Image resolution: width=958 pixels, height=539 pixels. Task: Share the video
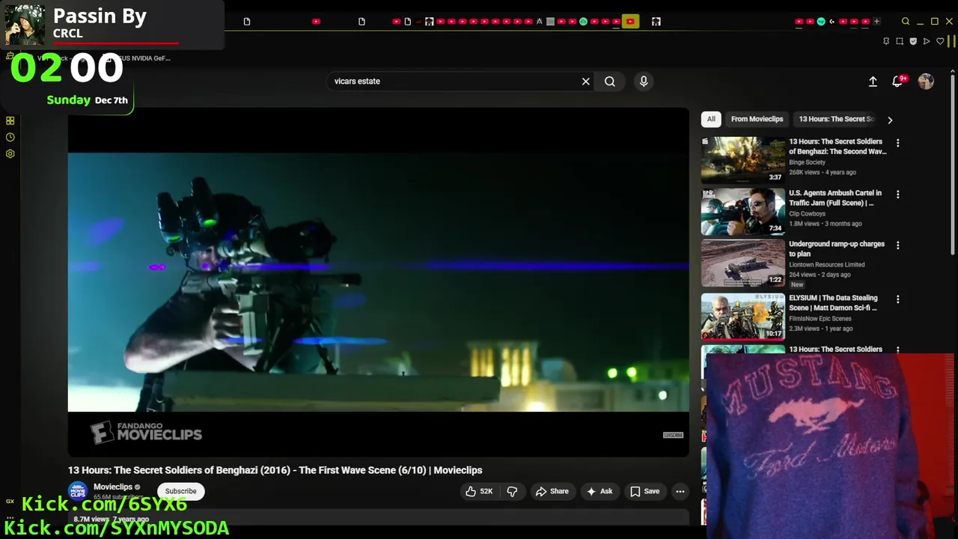(552, 491)
